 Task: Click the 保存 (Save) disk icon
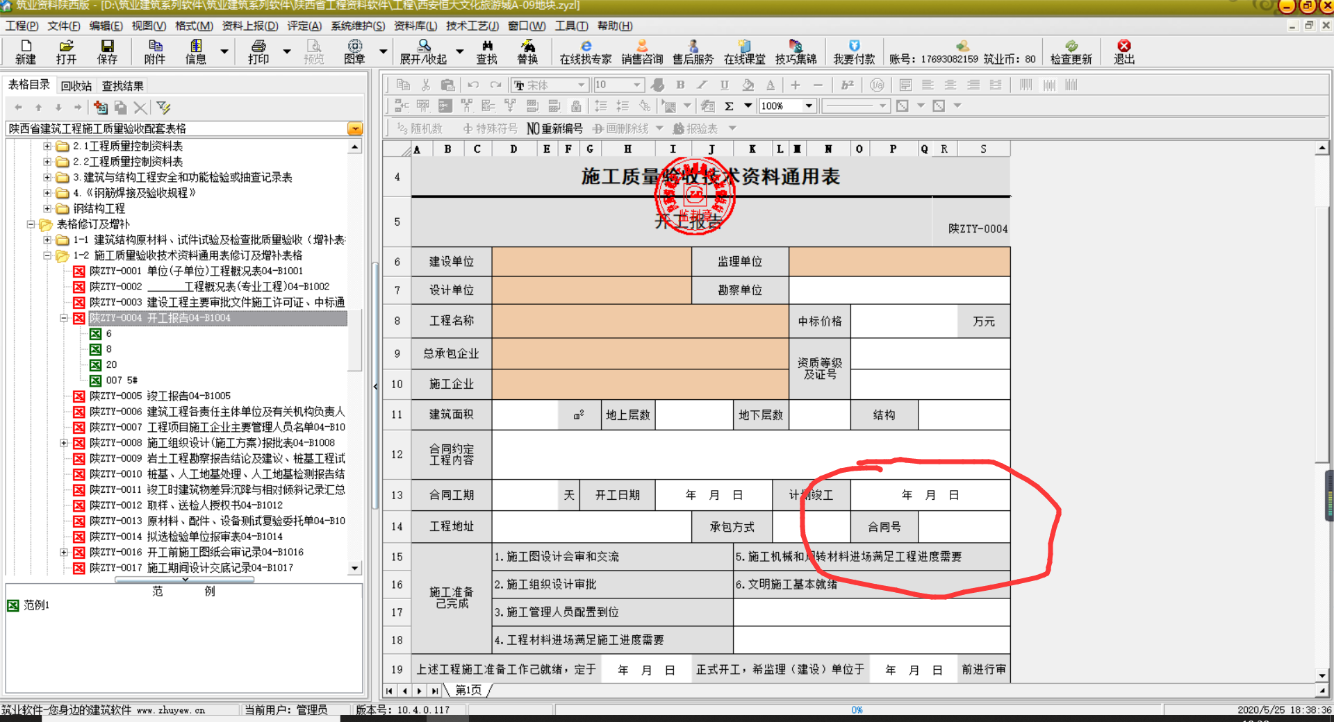point(108,51)
